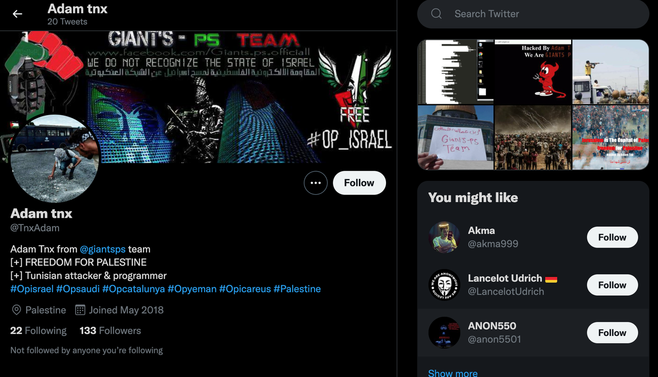This screenshot has width=658, height=377.
Task: Open the #Opcatalunya hashtag
Action: pos(134,289)
